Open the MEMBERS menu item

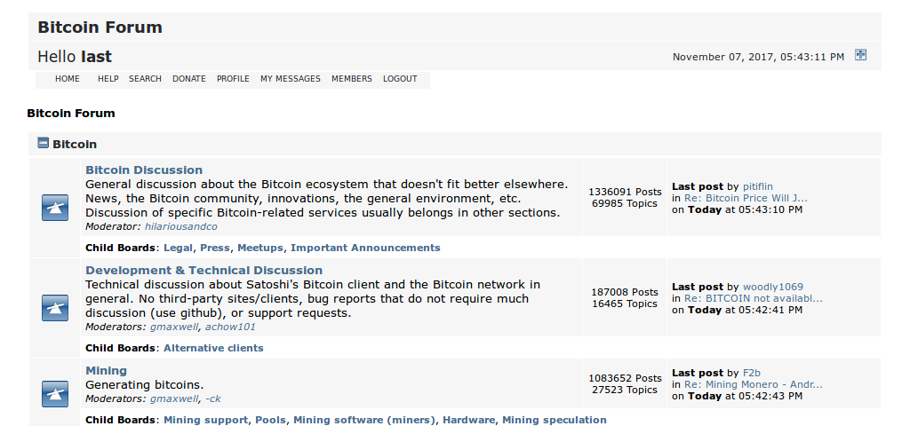(352, 79)
